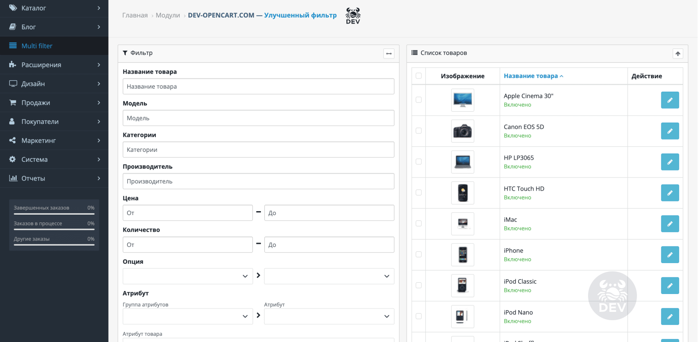This screenshot has width=698, height=342.
Task: Expand the Расширения menu chevron
Action: pyautogui.click(x=99, y=65)
